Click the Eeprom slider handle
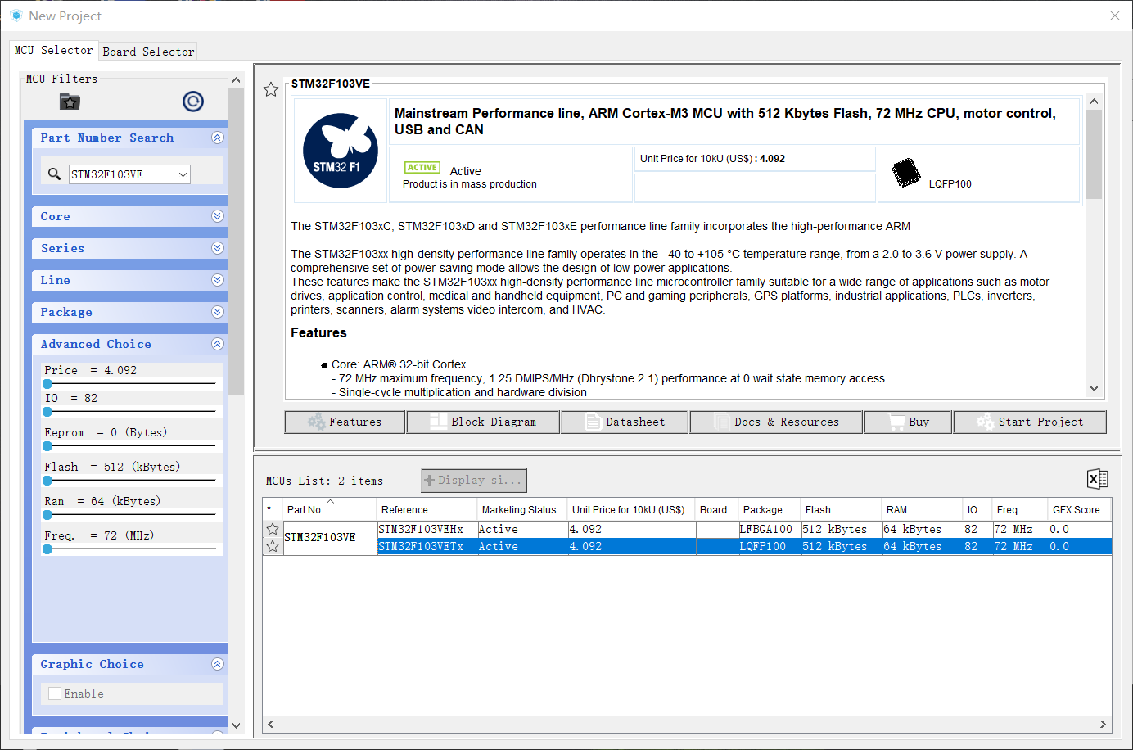 pyautogui.click(x=47, y=445)
